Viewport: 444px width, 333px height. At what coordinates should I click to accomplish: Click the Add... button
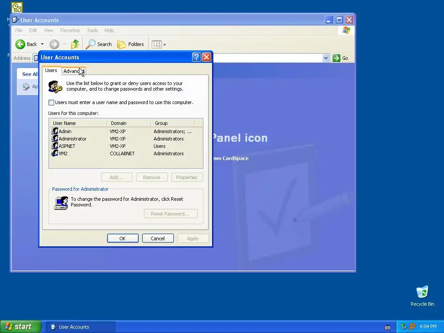(117, 177)
